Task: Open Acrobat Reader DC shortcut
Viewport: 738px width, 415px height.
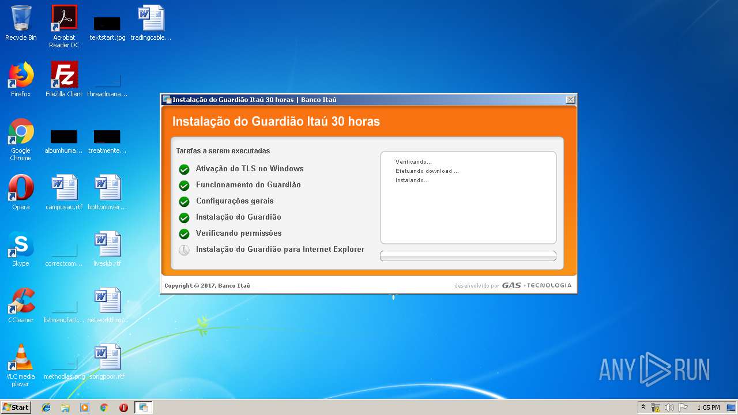Action: pos(64,26)
